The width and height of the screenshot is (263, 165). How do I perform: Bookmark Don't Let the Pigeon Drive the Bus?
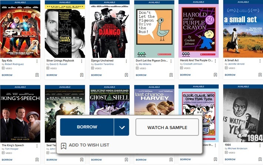[x=171, y=75]
